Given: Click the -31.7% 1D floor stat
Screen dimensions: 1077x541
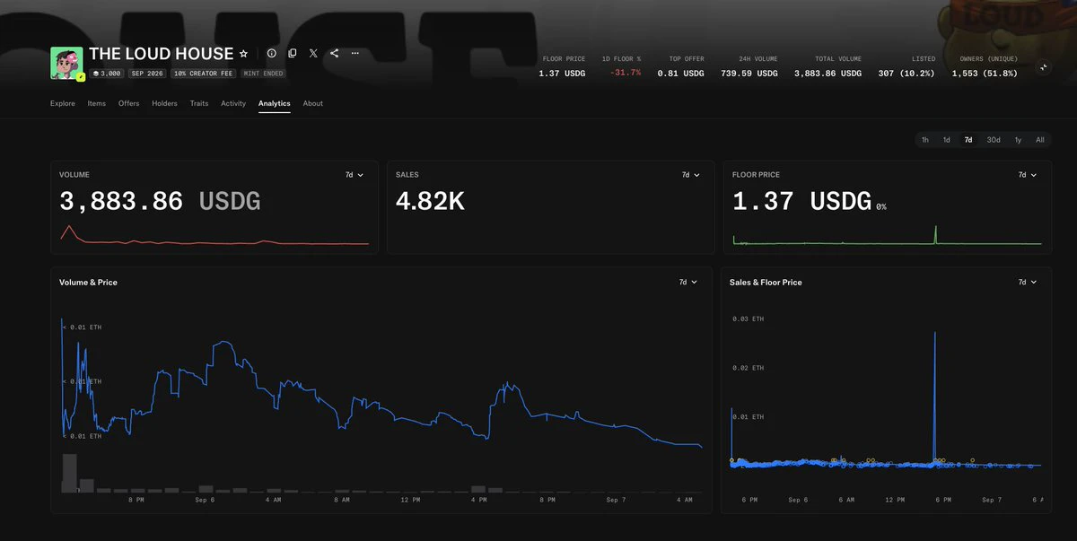Looking at the screenshot, I should [x=626, y=73].
